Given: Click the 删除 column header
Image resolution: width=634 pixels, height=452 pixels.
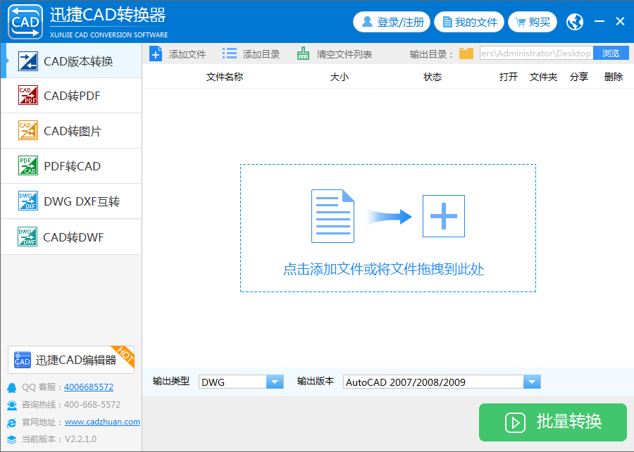Looking at the screenshot, I should click(614, 77).
